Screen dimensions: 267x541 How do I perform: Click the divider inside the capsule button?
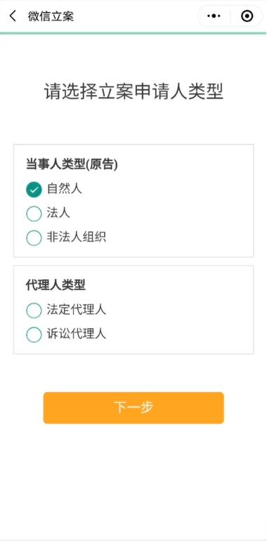230,16
